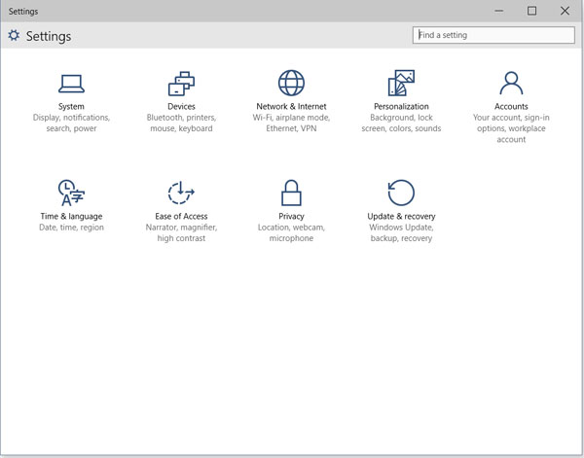The width and height of the screenshot is (584, 458).
Task: Open Network & Internet globe icon
Action: pyautogui.click(x=291, y=83)
